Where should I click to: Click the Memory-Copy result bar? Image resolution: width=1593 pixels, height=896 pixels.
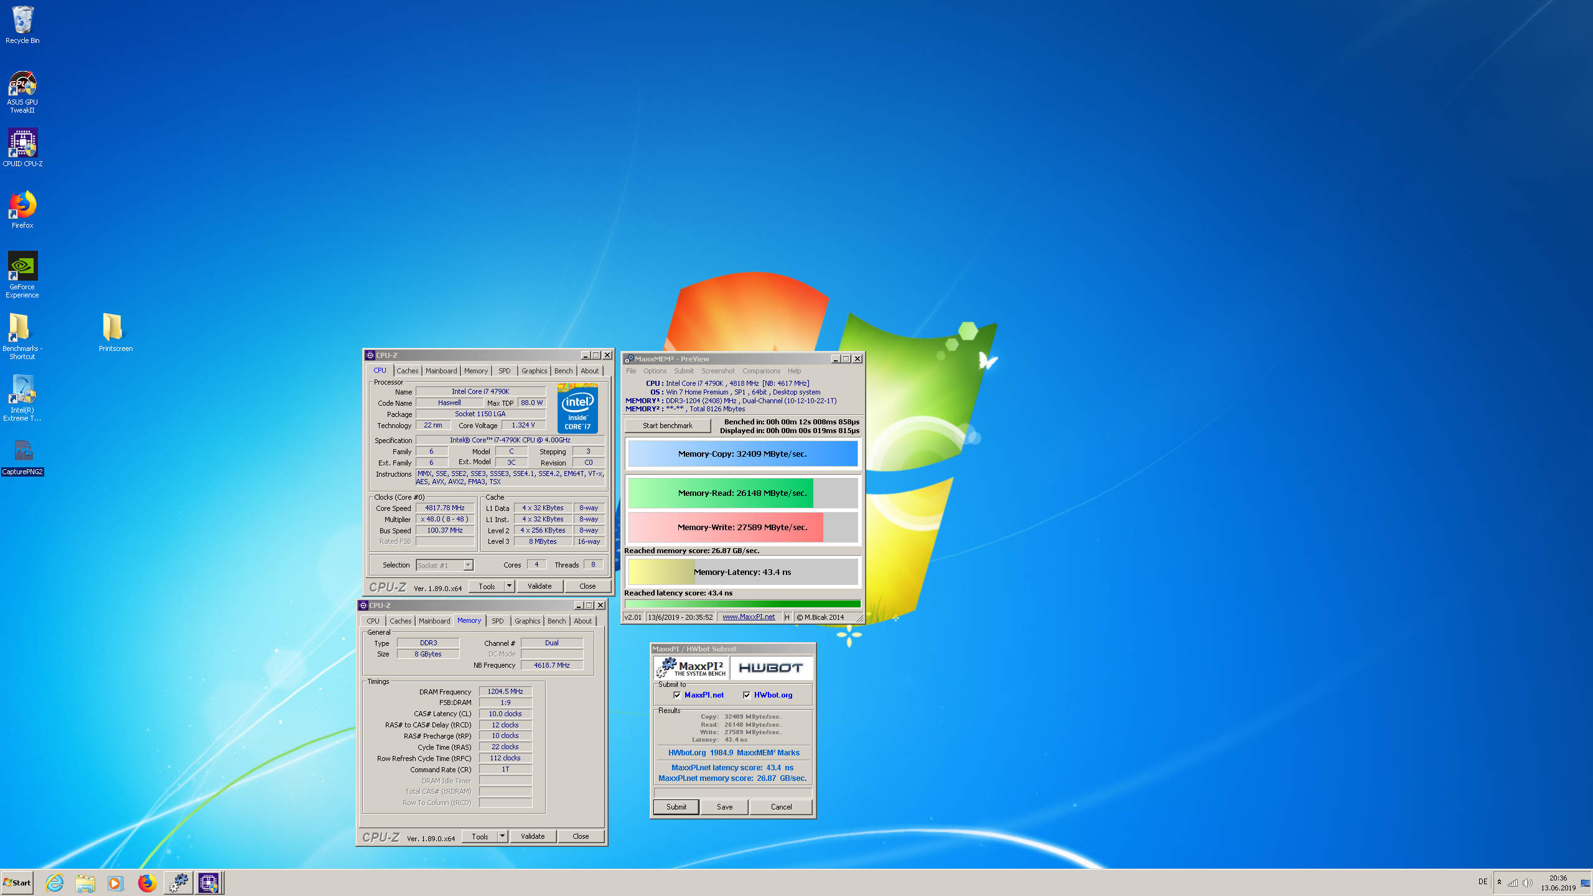pos(743,454)
